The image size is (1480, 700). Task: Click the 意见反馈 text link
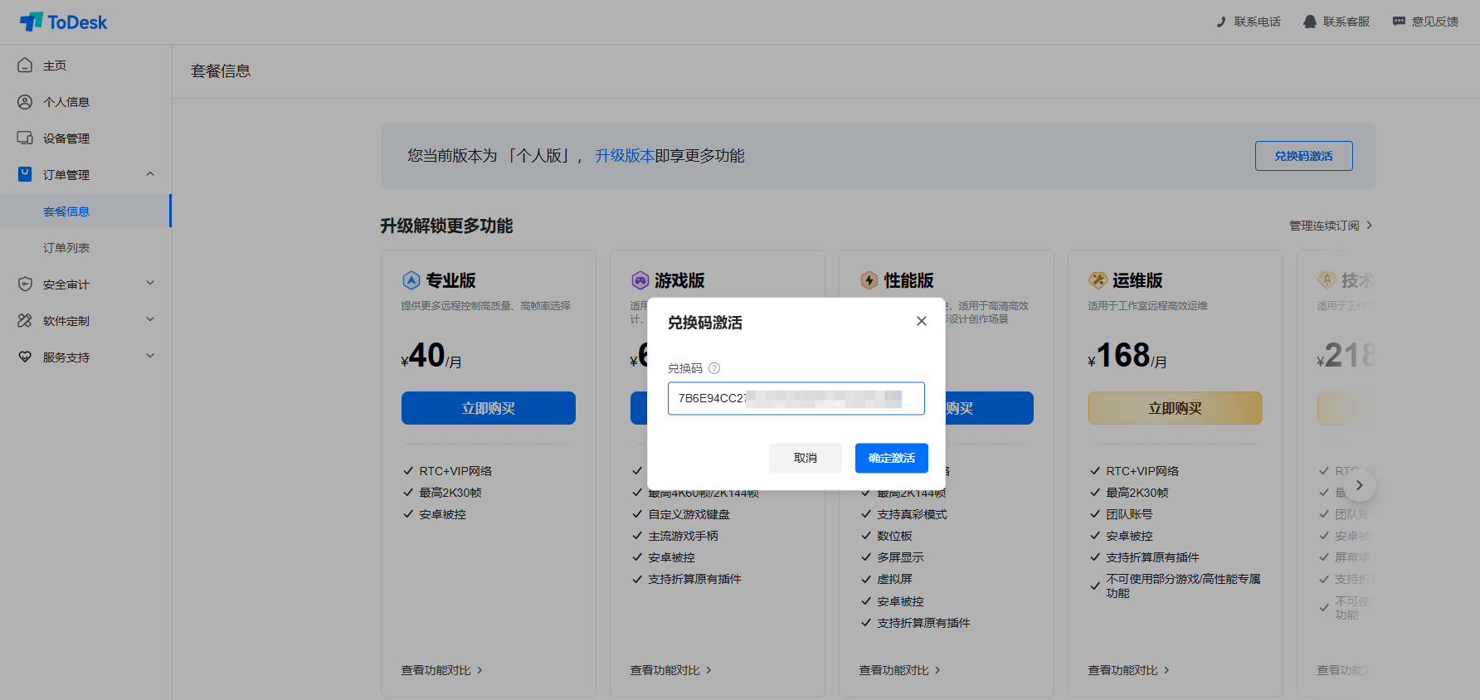click(x=1435, y=22)
